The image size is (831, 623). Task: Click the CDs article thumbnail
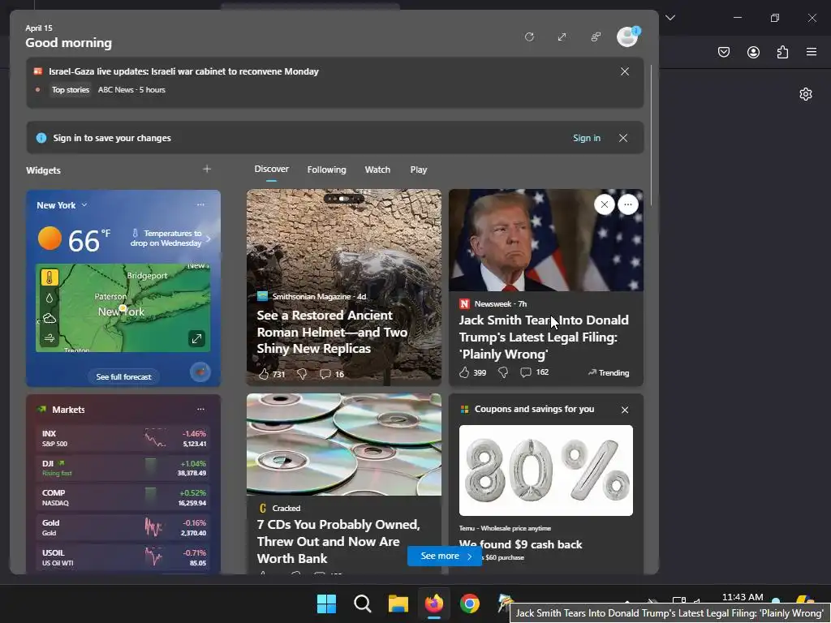tap(344, 445)
